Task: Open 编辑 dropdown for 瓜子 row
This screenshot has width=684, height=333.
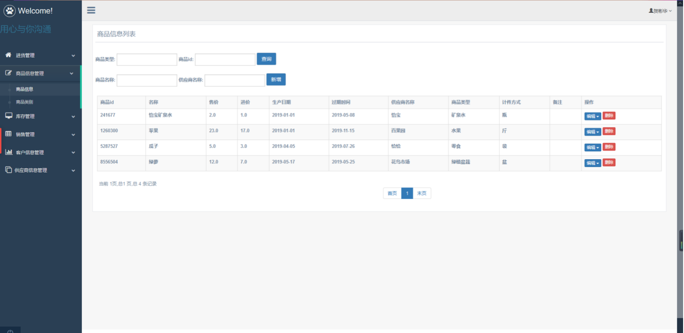Action: click(592, 147)
